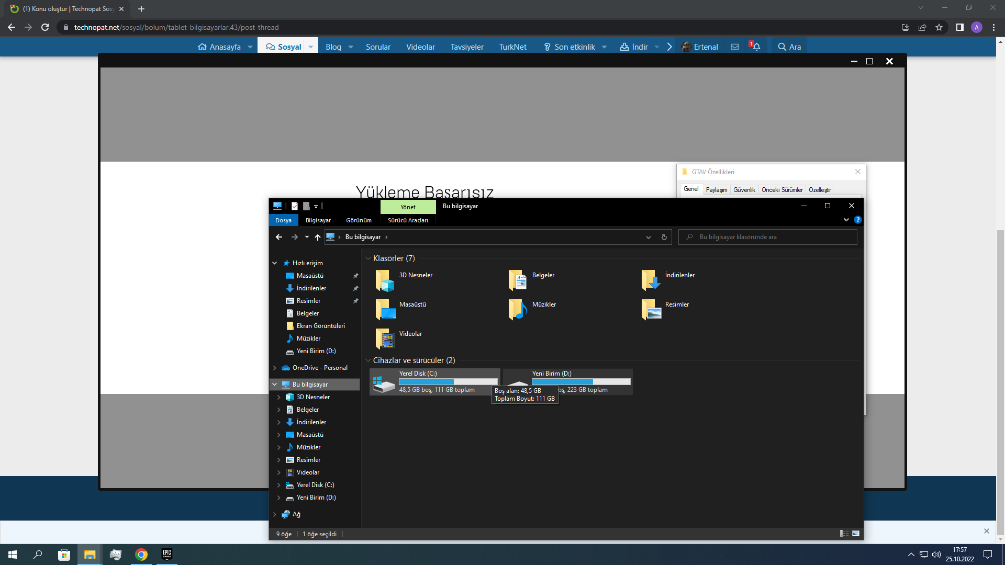This screenshot has height=565, width=1005.
Task: Open the Görünüm ribbon tab
Action: pos(359,220)
